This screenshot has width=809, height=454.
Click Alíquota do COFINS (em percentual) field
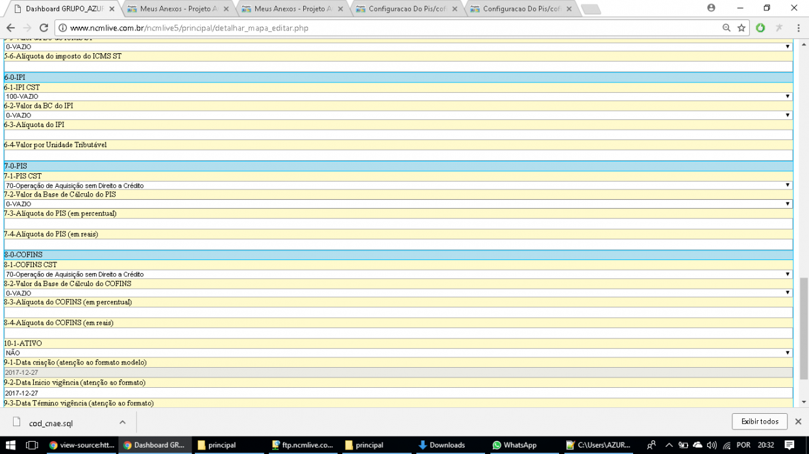[x=398, y=313]
